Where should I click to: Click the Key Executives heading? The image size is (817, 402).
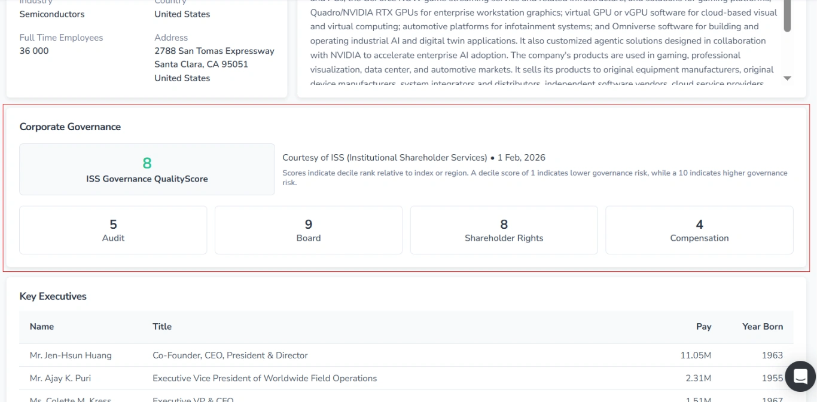click(53, 296)
